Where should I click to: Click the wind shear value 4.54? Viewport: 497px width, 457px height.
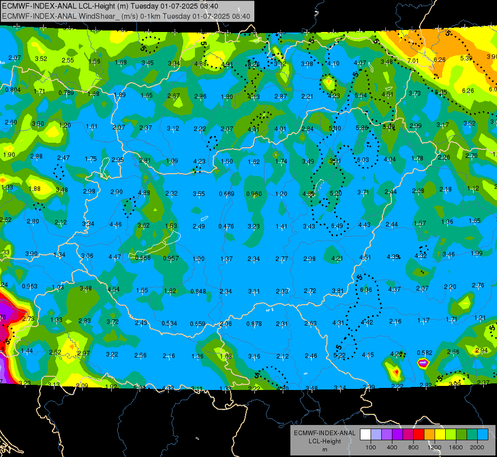tap(114, 289)
